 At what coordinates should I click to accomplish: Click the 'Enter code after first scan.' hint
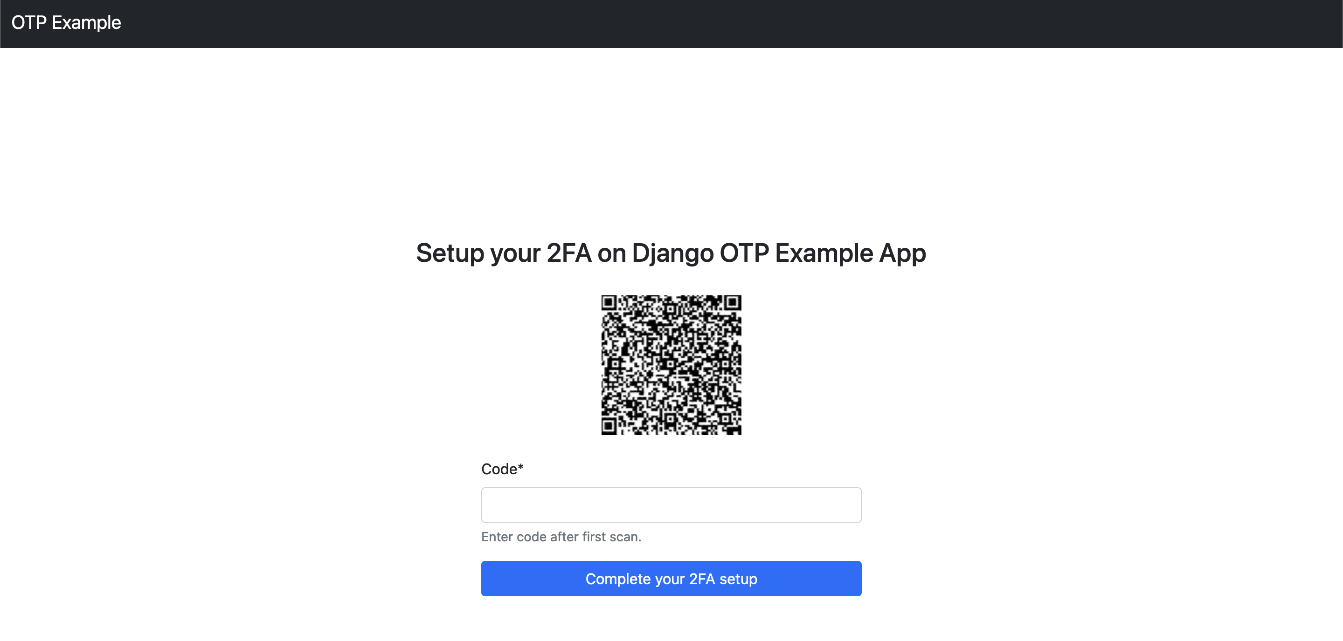tap(561, 537)
